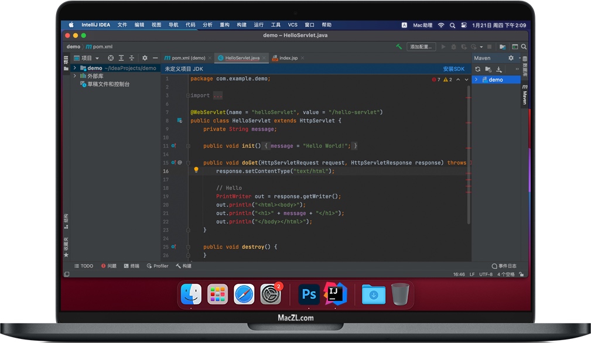This screenshot has height=343, width=591.
Task: Open the 重构 Refactor menu in the menu bar
Action: [224, 25]
